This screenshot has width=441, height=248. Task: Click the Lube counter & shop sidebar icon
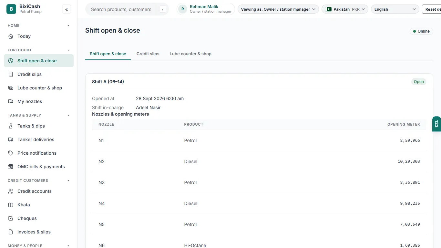[x=11, y=88]
